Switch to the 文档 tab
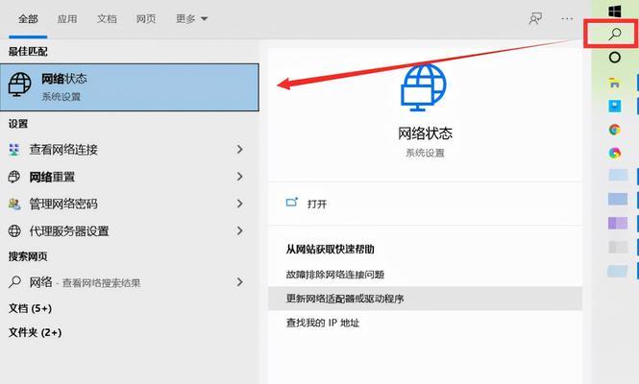The height and width of the screenshot is (384, 639). (x=107, y=19)
